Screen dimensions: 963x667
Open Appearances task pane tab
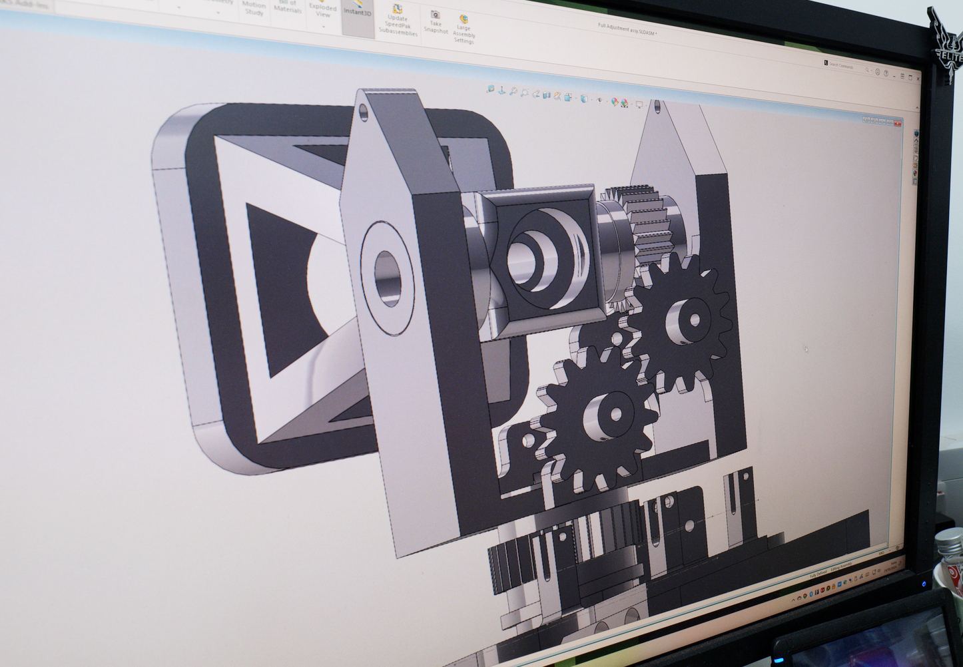pos(916,173)
